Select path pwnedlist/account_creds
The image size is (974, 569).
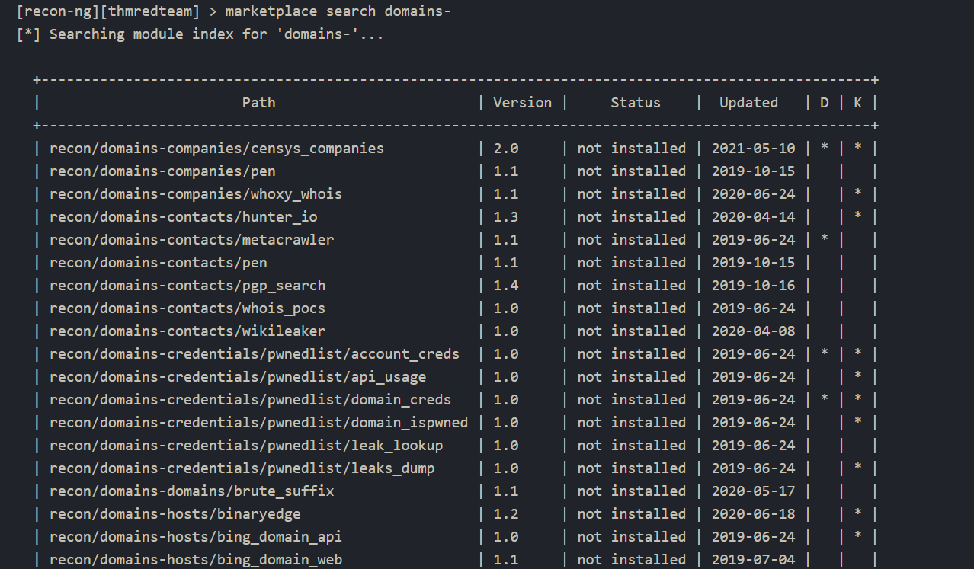point(255,354)
